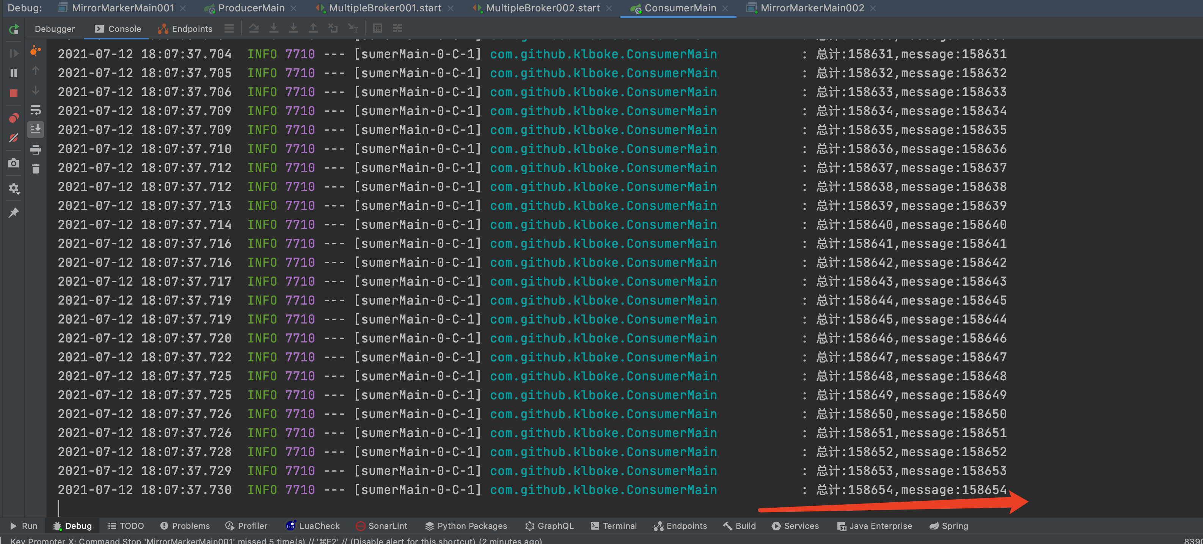The image size is (1203, 544).
Task: Open the layout options hamburger menu
Action: coord(229,28)
